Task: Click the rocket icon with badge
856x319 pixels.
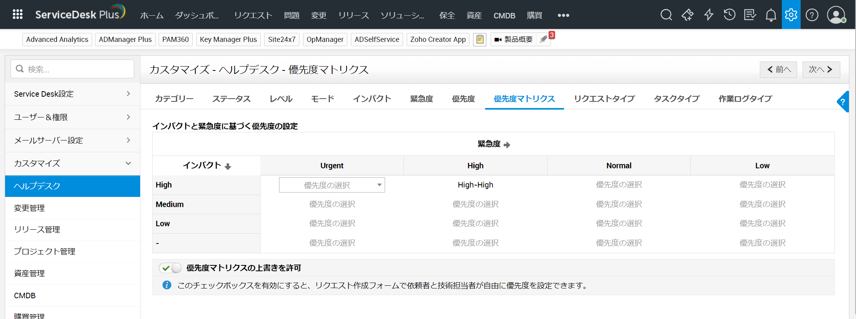Action: click(x=544, y=40)
